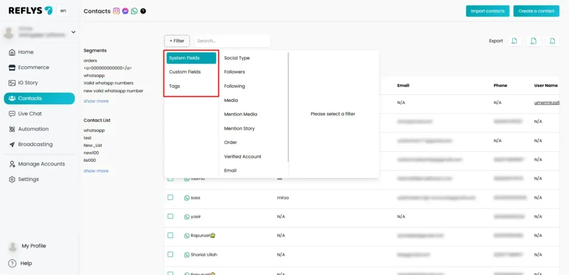Click the WhatsApp icon in Shariat Ullah row
Screen dimensions: 569x275
(x=187, y=254)
